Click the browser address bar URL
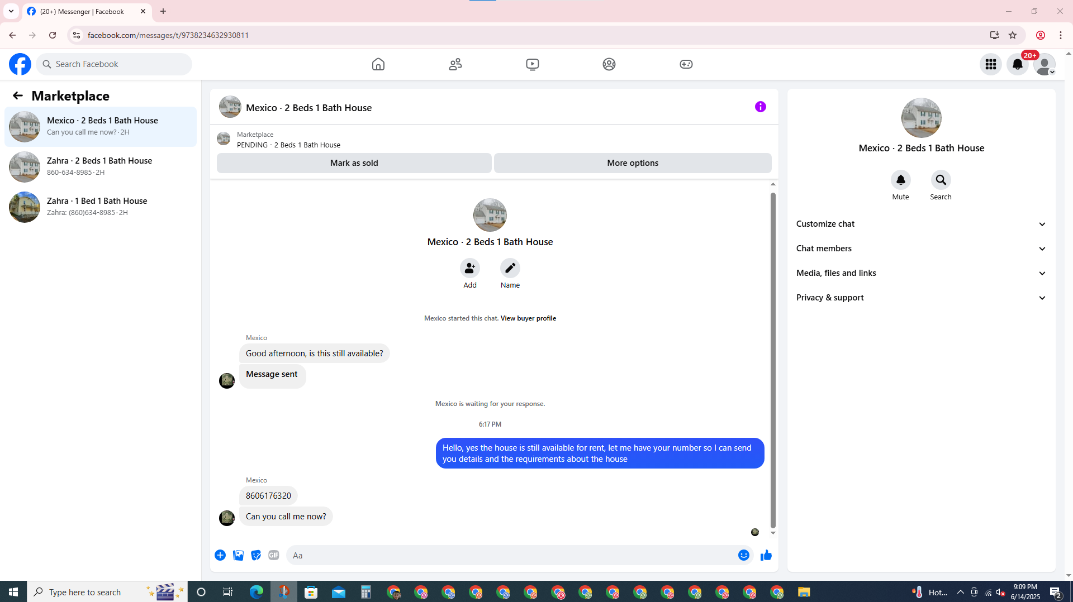This screenshot has width=1073, height=602. [168, 35]
